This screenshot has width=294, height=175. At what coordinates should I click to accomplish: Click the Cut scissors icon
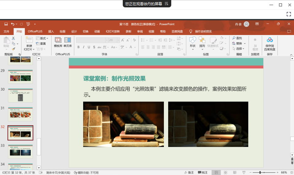tap(14, 38)
